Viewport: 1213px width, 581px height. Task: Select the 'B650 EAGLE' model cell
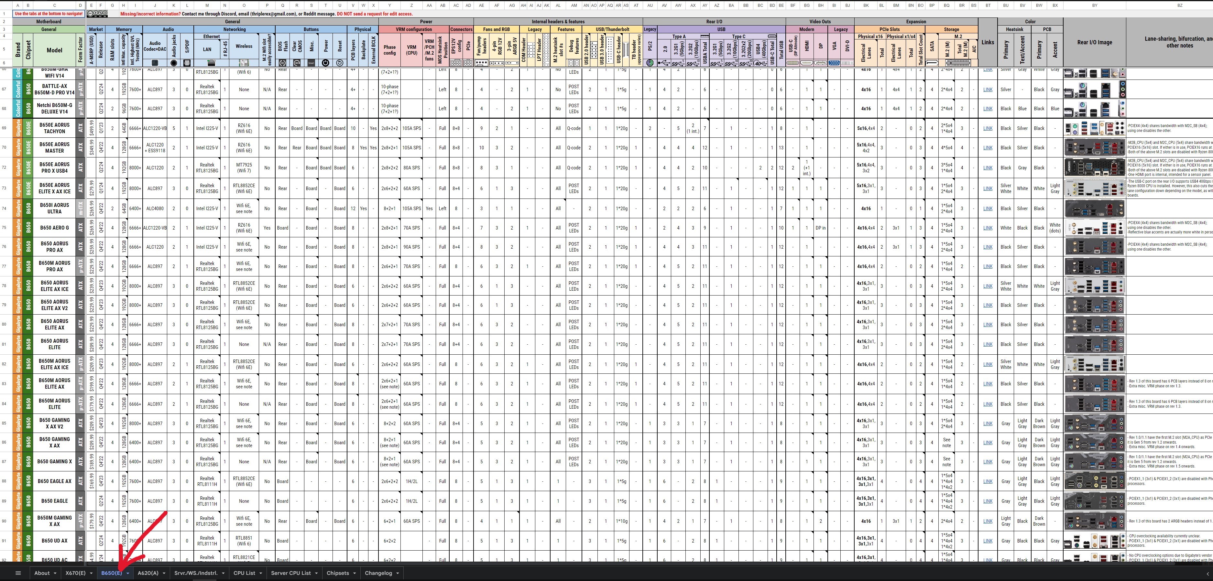(x=55, y=501)
